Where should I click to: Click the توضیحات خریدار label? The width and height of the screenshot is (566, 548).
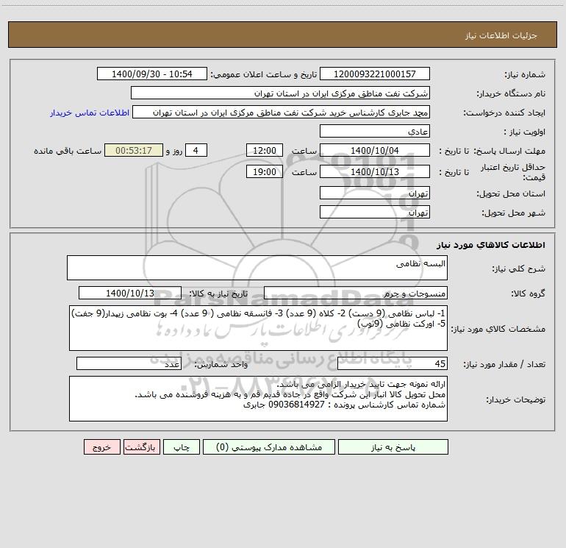point(516,400)
